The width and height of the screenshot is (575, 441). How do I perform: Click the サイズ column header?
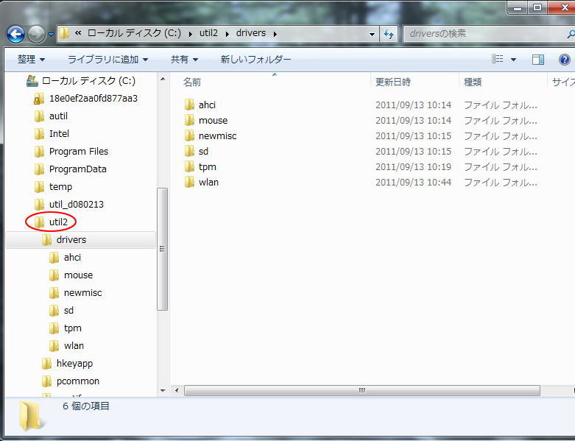click(x=563, y=82)
